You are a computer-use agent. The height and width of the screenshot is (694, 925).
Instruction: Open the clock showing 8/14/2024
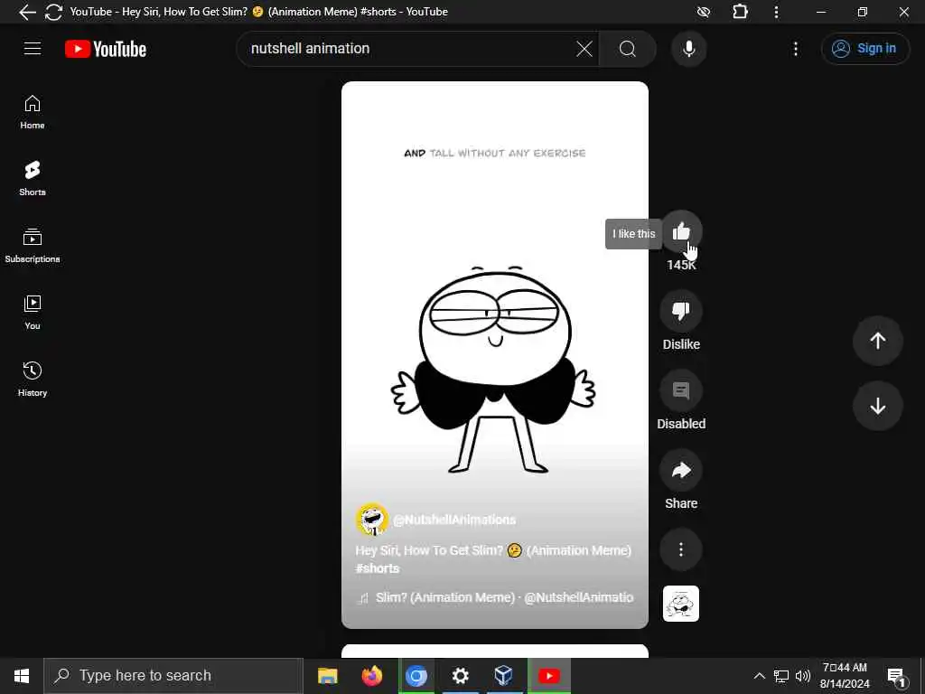[x=845, y=676]
